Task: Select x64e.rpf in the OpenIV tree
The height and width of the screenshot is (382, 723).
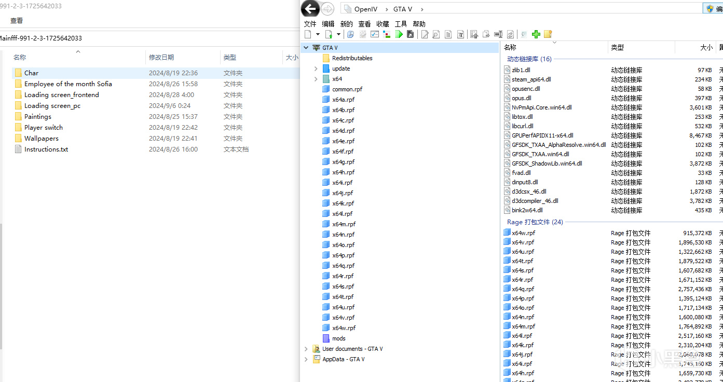Action: [x=343, y=141]
